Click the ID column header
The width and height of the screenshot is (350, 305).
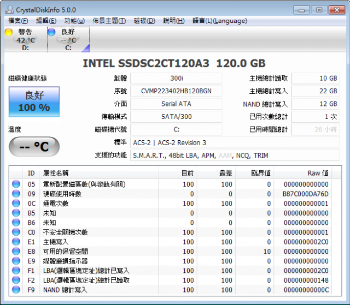(x=31, y=173)
